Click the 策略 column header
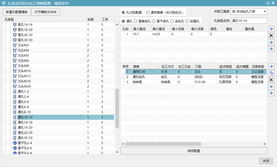 coord(146,66)
